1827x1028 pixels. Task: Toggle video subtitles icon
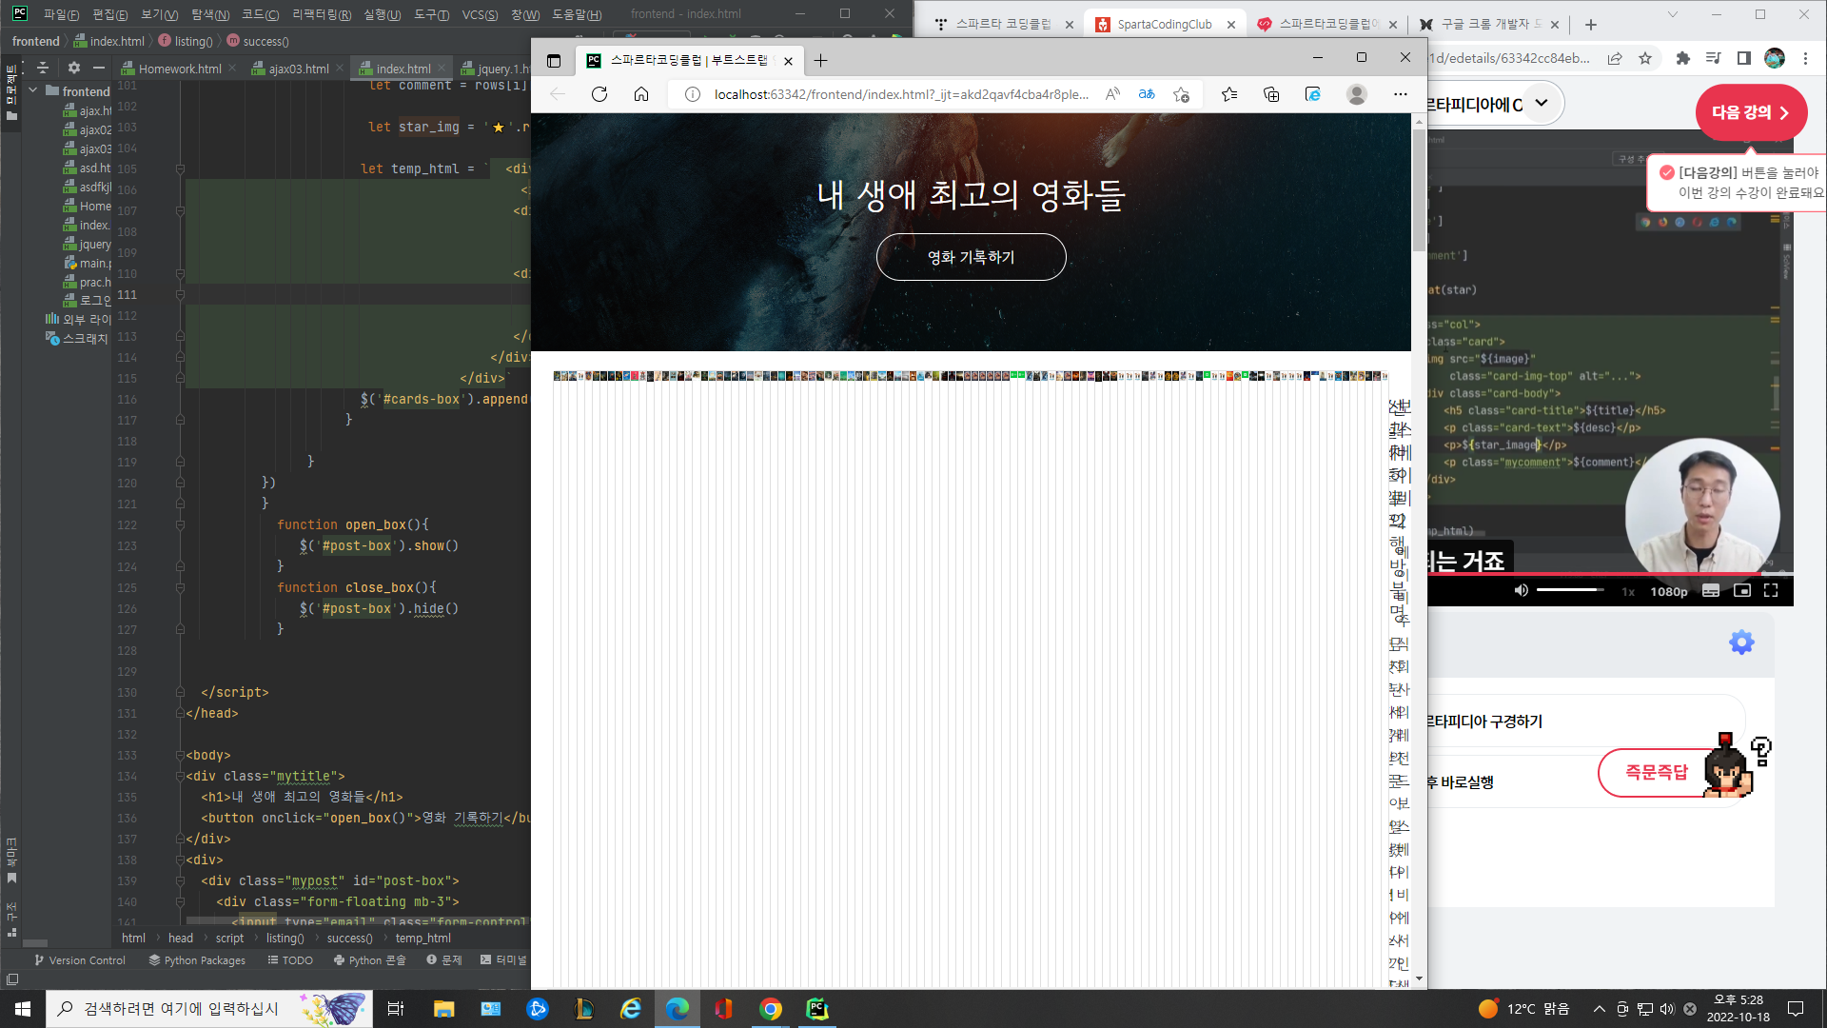(1711, 590)
